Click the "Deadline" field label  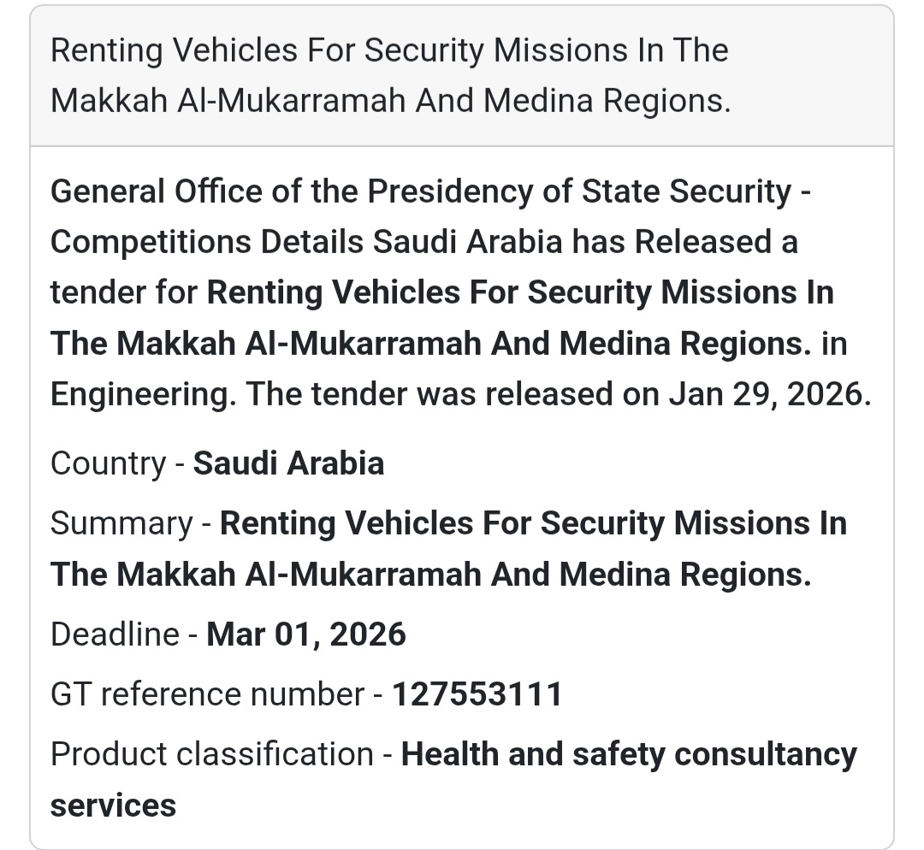click(x=115, y=635)
